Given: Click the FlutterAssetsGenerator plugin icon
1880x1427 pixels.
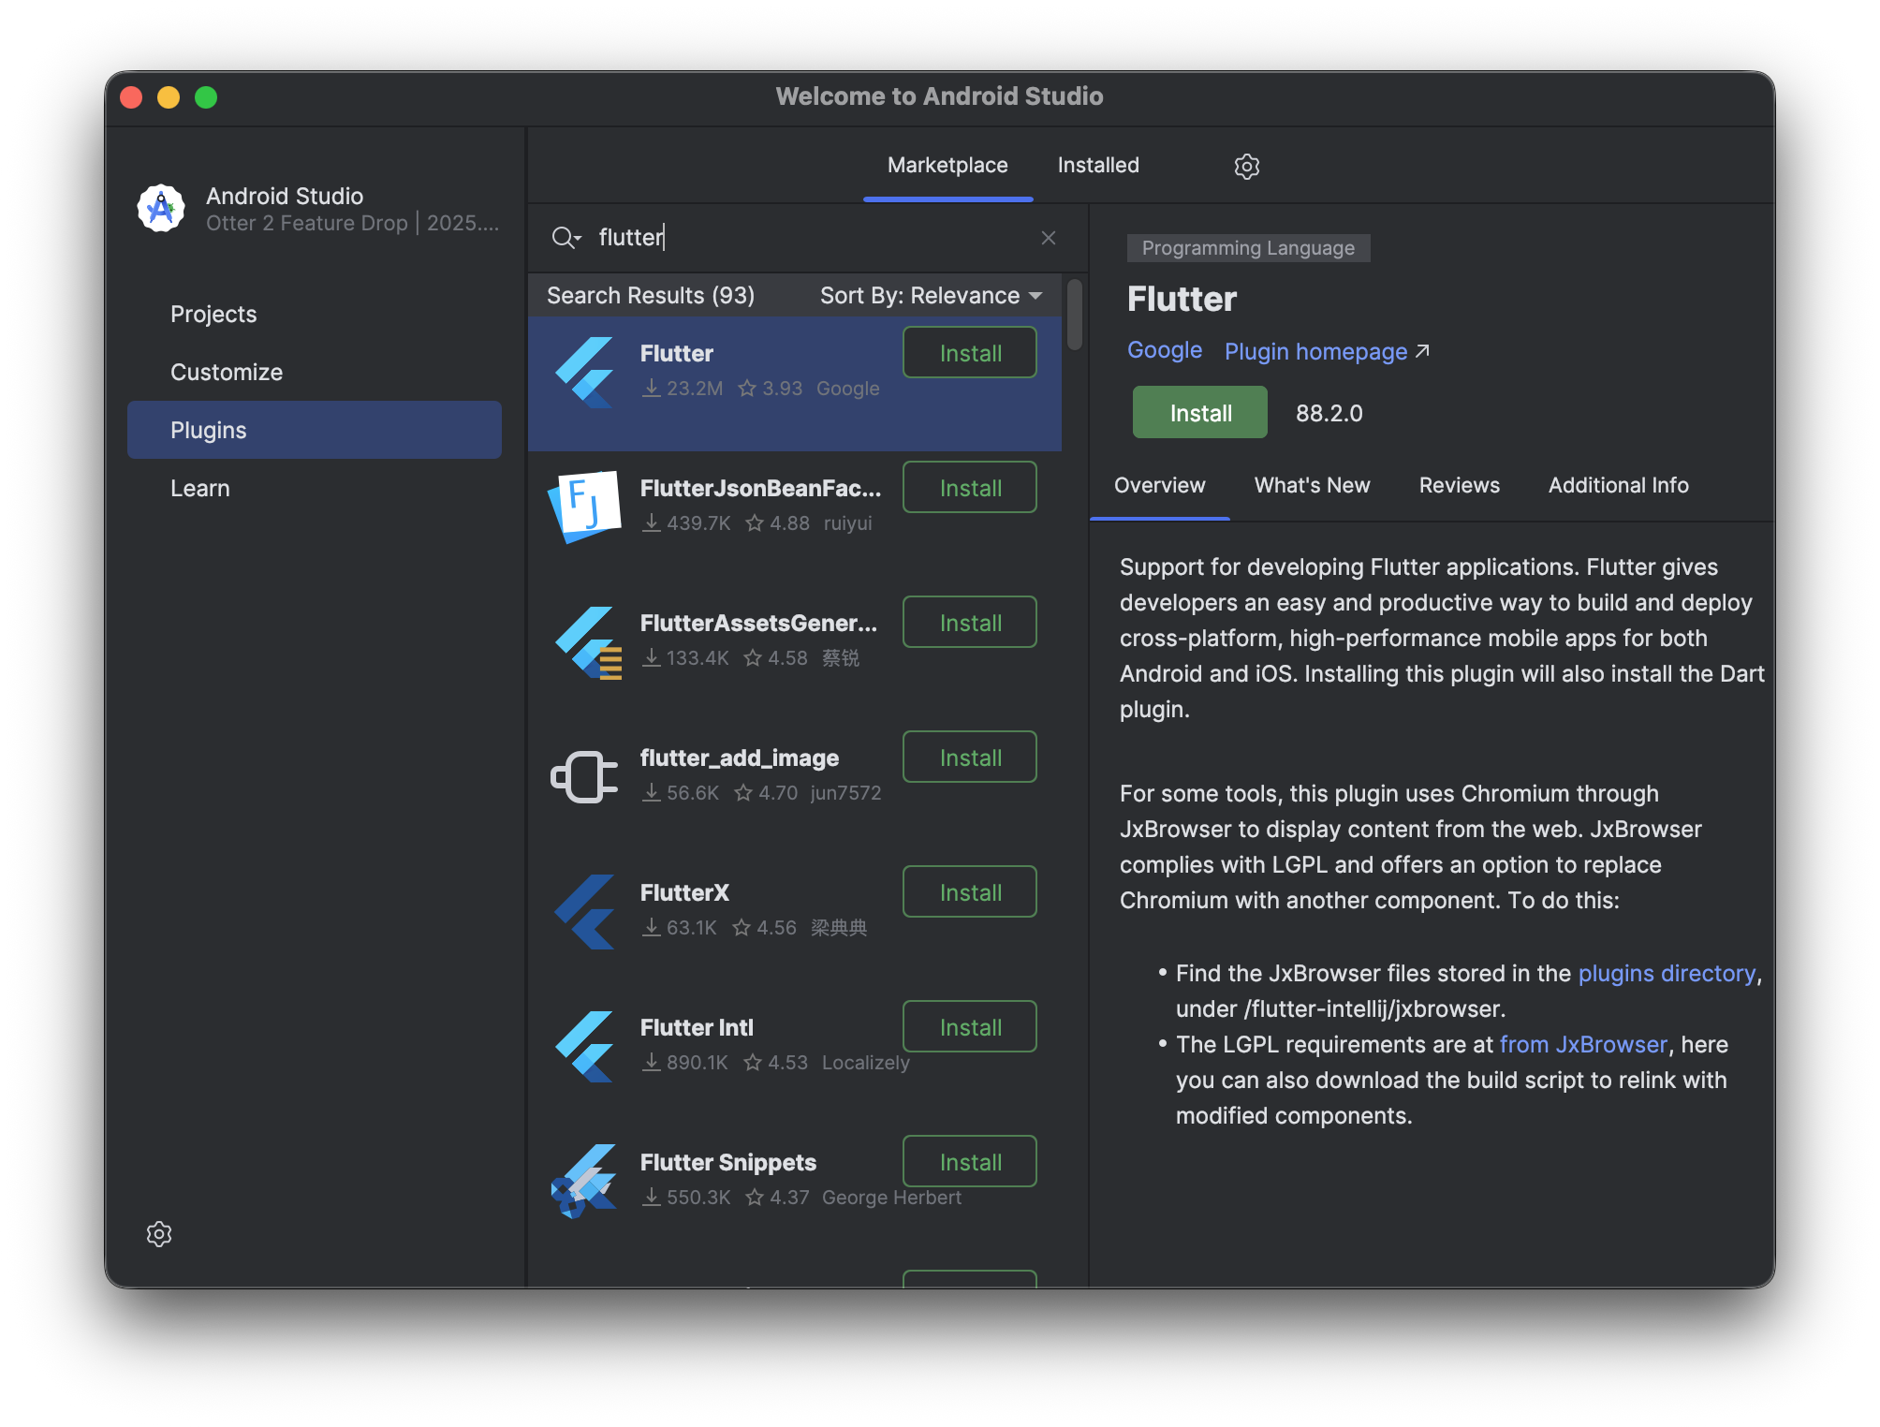Looking at the screenshot, I should click(x=587, y=642).
